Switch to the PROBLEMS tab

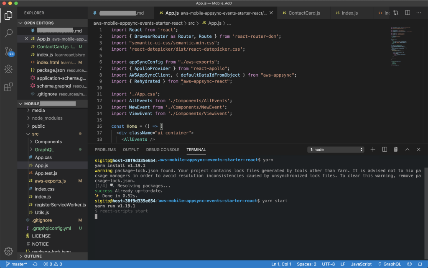pos(105,149)
